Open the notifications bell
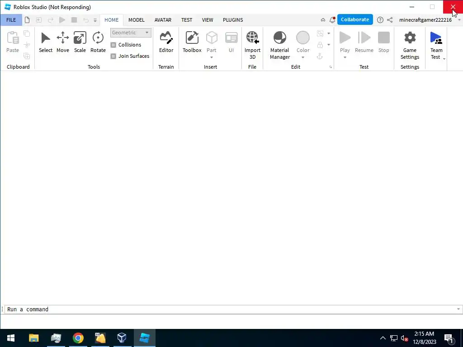Screen dimensions: 463x347 click(x=332, y=20)
